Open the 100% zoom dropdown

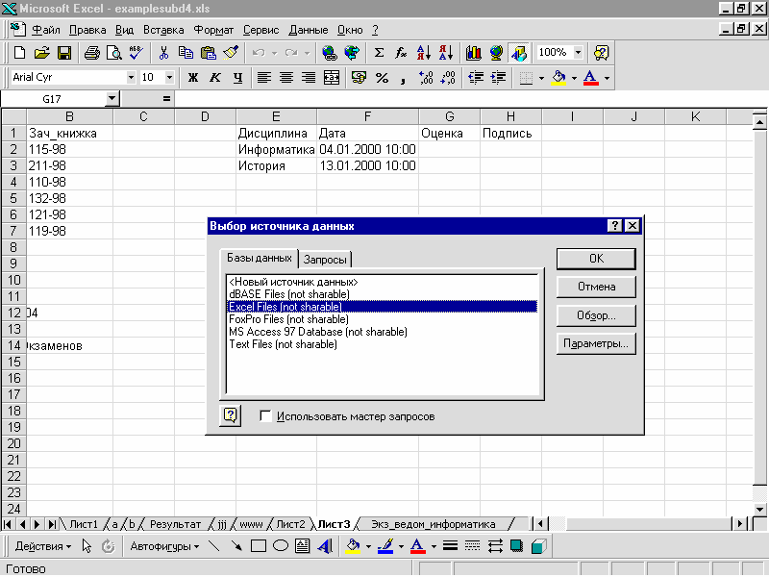[x=579, y=53]
